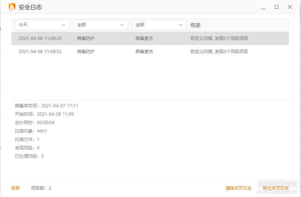Click the 总计用时 duration line
Image resolution: width=301 pixels, height=197 pixels.
point(35,123)
